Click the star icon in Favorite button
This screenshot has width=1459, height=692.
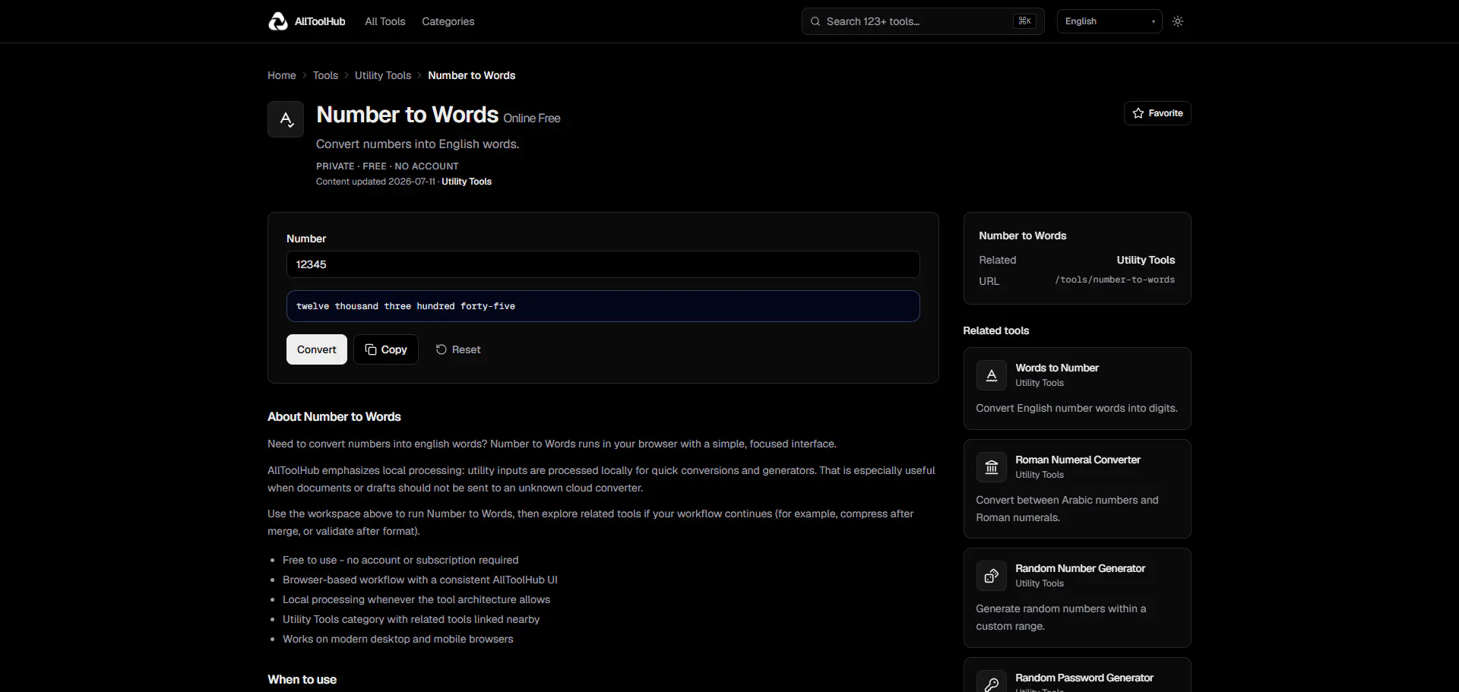coord(1138,113)
